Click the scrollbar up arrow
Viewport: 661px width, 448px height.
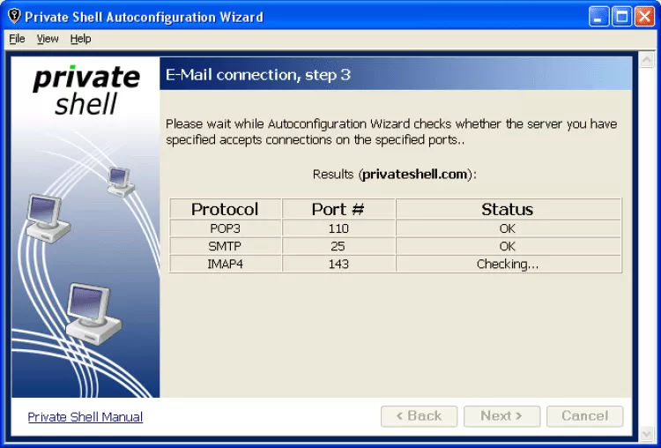click(646, 59)
